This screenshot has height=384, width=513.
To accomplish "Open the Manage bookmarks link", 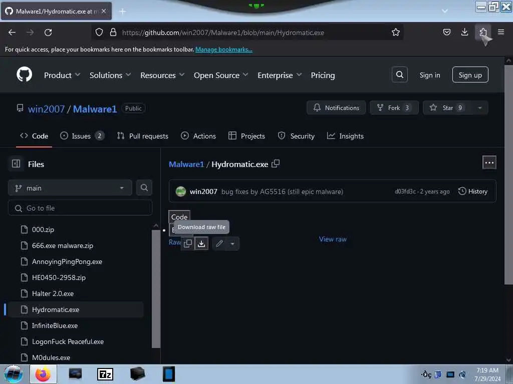I will pyautogui.click(x=224, y=49).
